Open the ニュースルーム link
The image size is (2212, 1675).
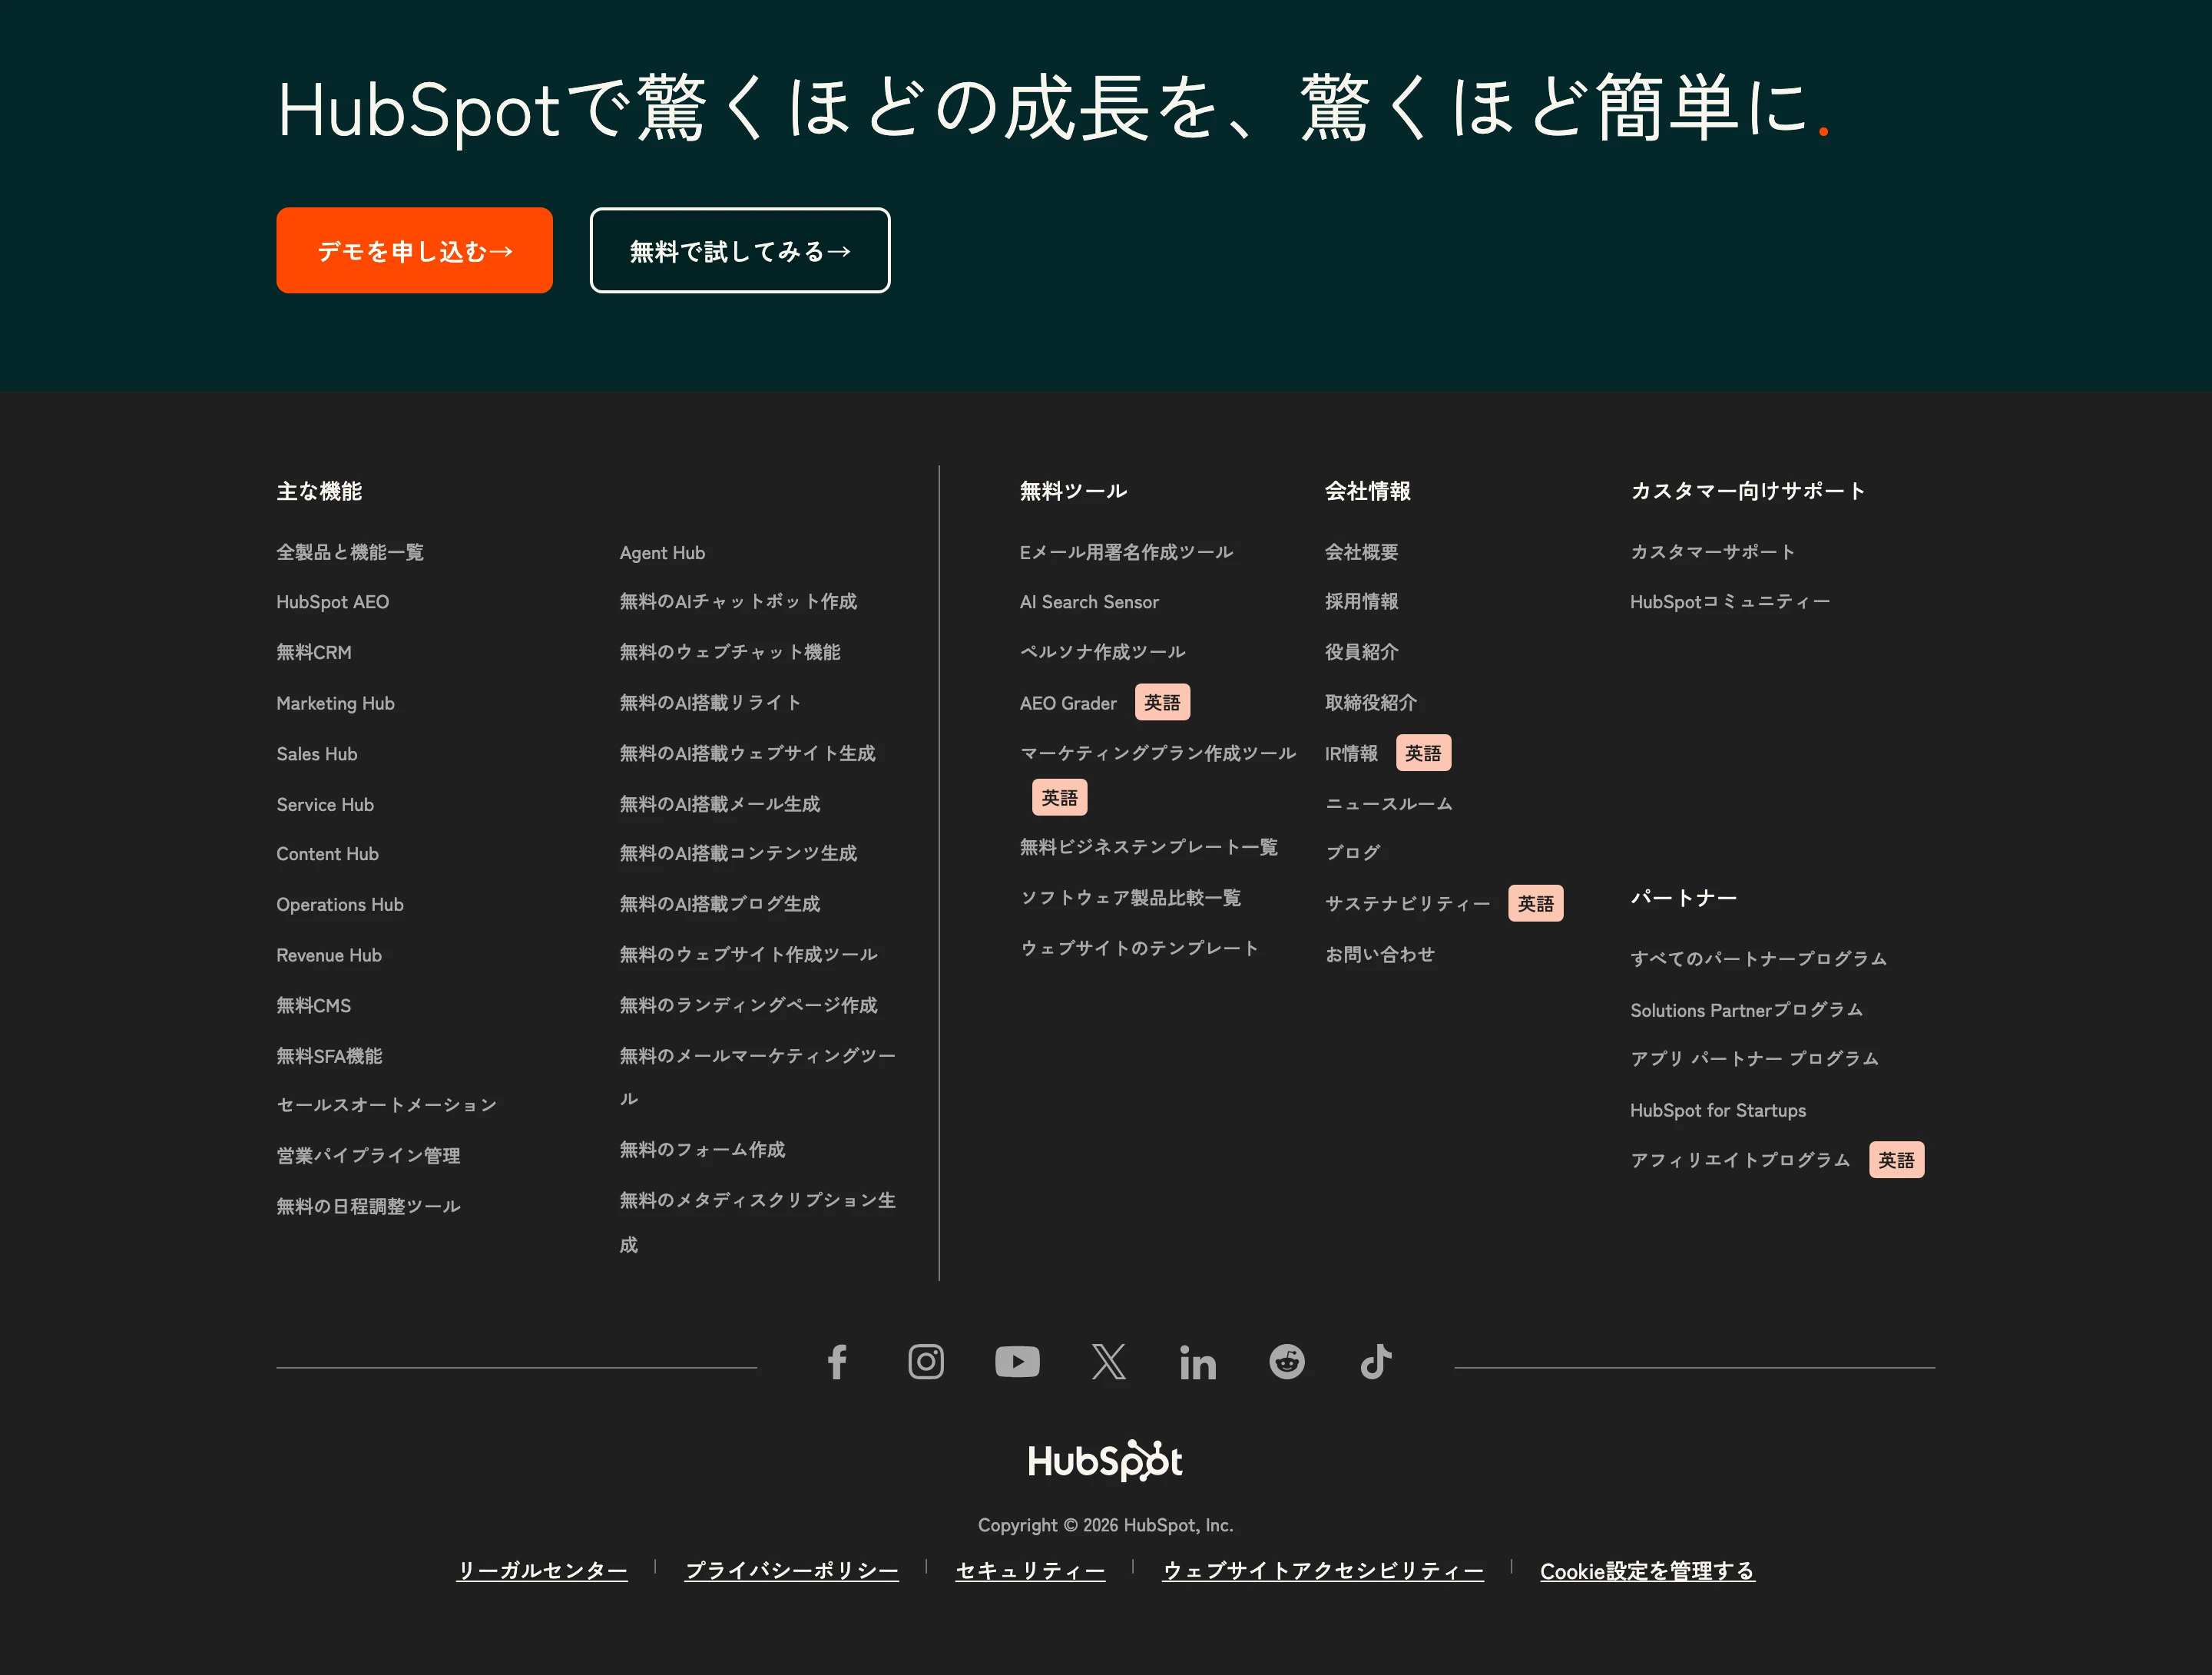pos(1389,804)
